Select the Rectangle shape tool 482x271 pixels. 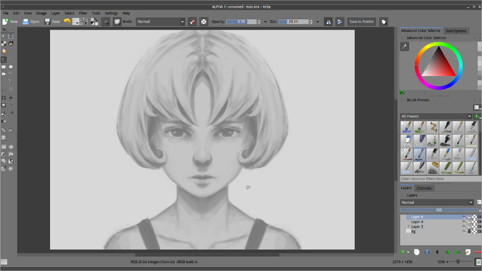4,67
